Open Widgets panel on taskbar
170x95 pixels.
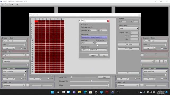point(69,92)
